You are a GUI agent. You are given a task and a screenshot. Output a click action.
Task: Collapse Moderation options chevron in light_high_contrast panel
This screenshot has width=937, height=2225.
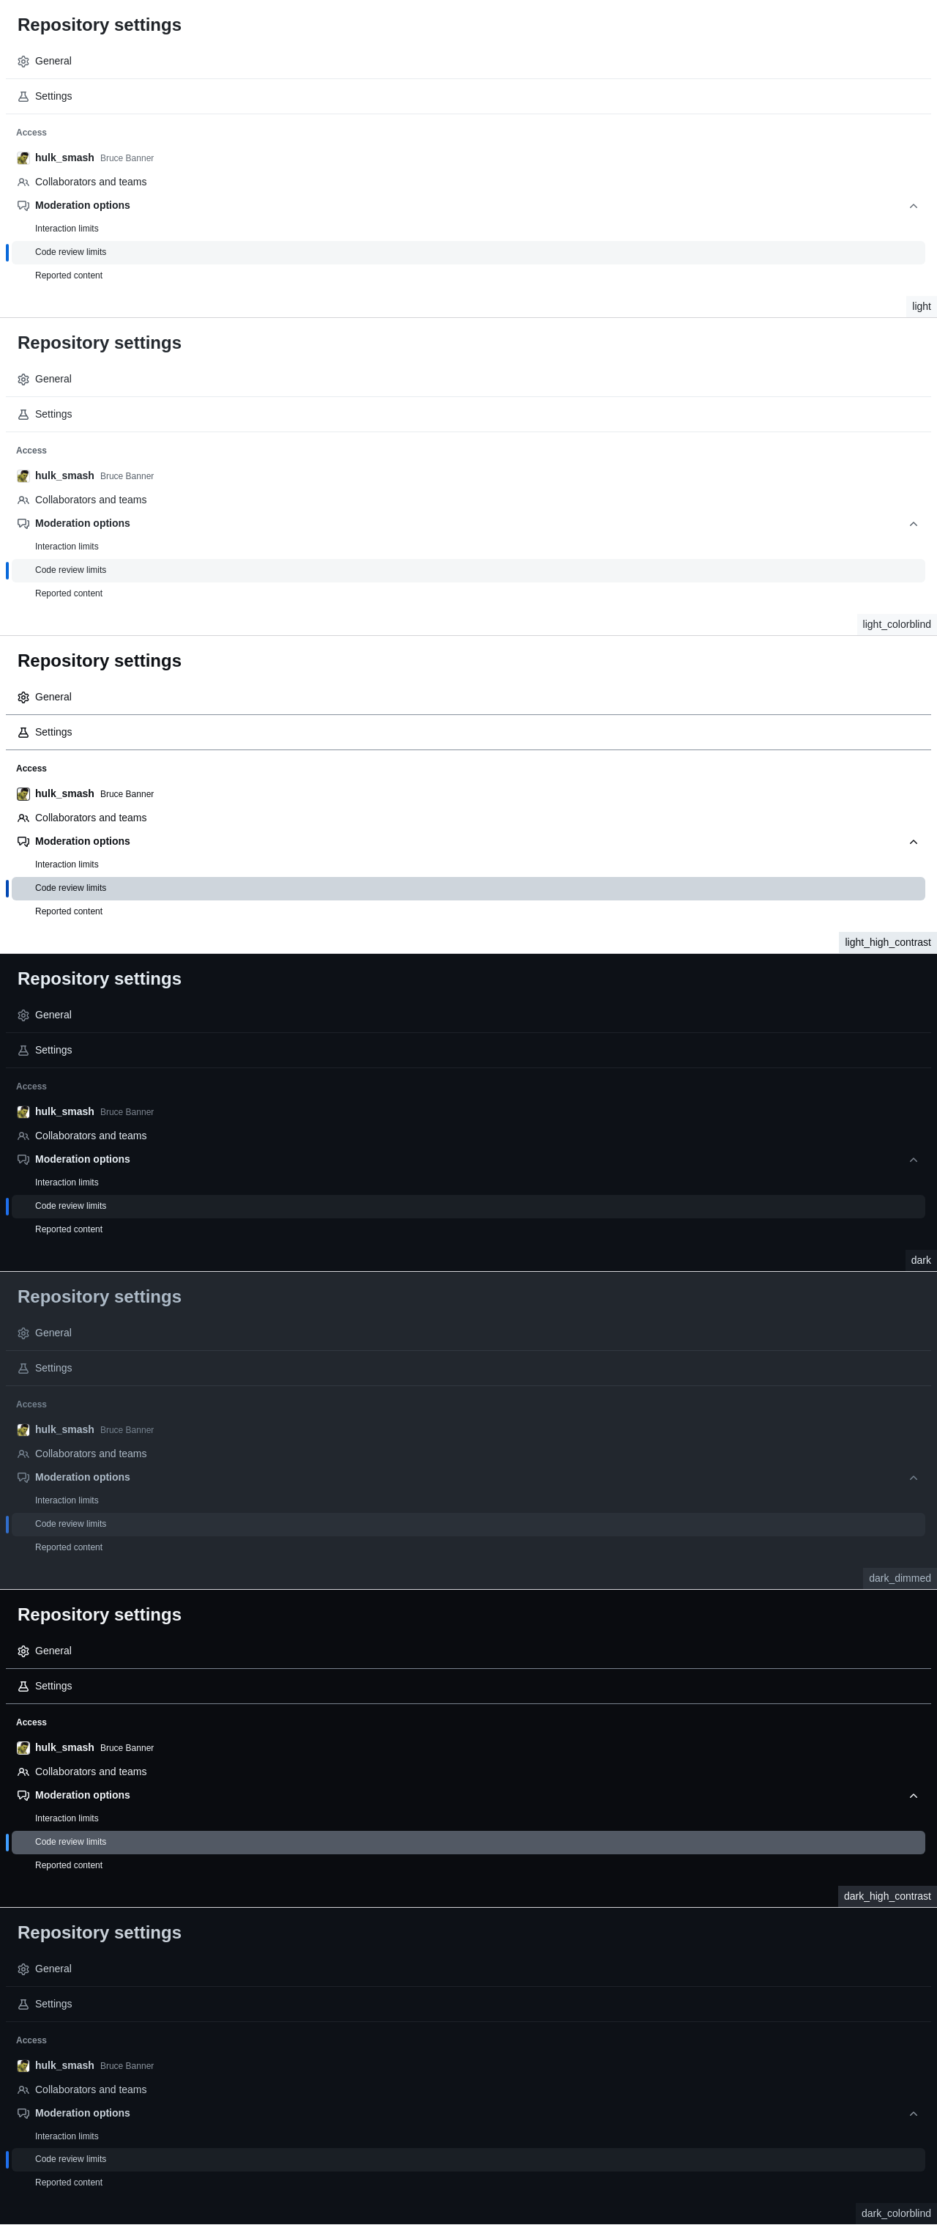pyautogui.click(x=913, y=841)
